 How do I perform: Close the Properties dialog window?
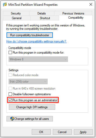[x=91, y=4]
